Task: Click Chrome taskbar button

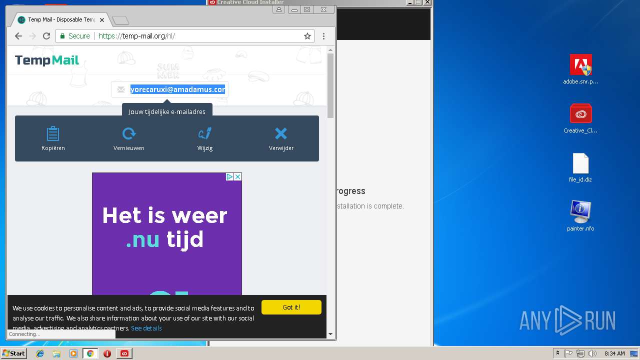Action: click(x=90, y=353)
